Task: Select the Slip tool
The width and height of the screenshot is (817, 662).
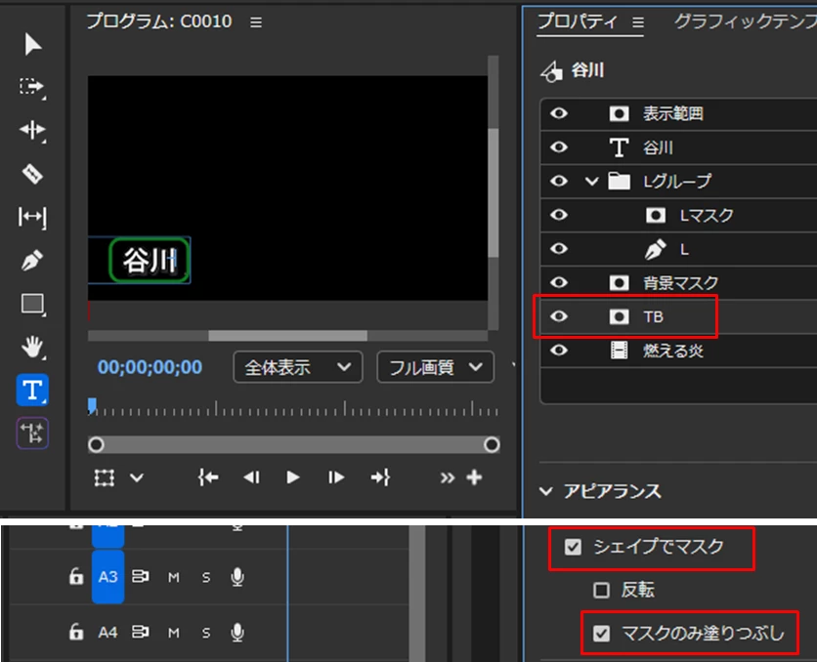Action: tap(32, 217)
